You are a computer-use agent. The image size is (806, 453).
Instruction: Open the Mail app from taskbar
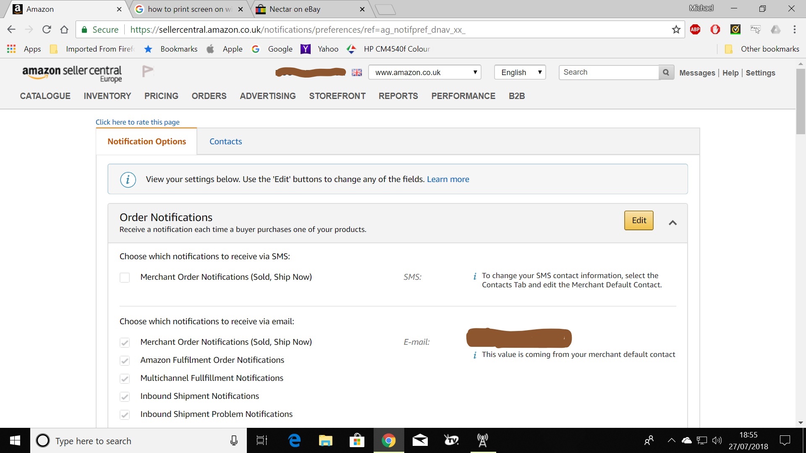tap(420, 440)
